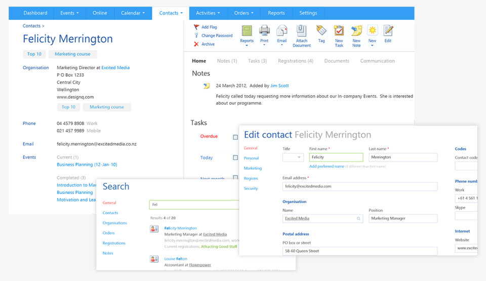Open the Calendar dropdown menu

133,13
